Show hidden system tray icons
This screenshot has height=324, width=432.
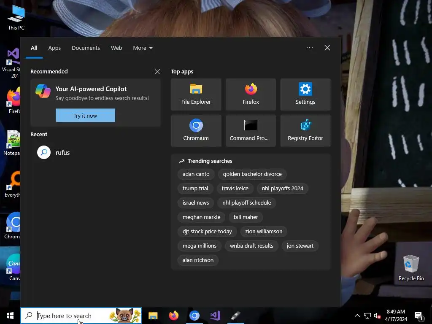tap(357, 316)
